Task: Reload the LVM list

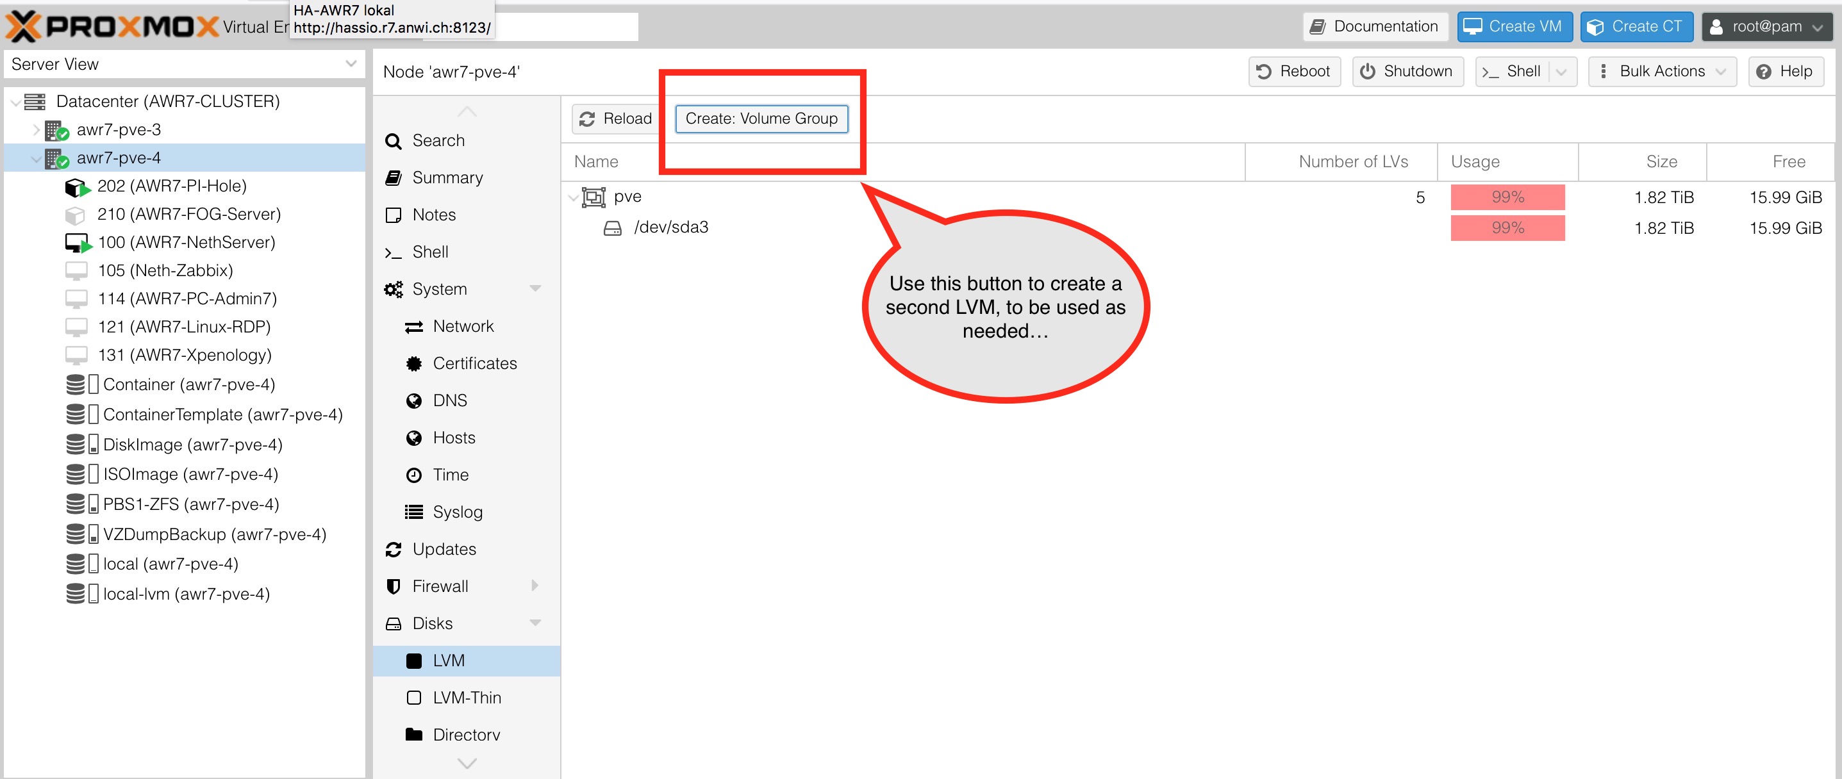Action: [x=616, y=119]
